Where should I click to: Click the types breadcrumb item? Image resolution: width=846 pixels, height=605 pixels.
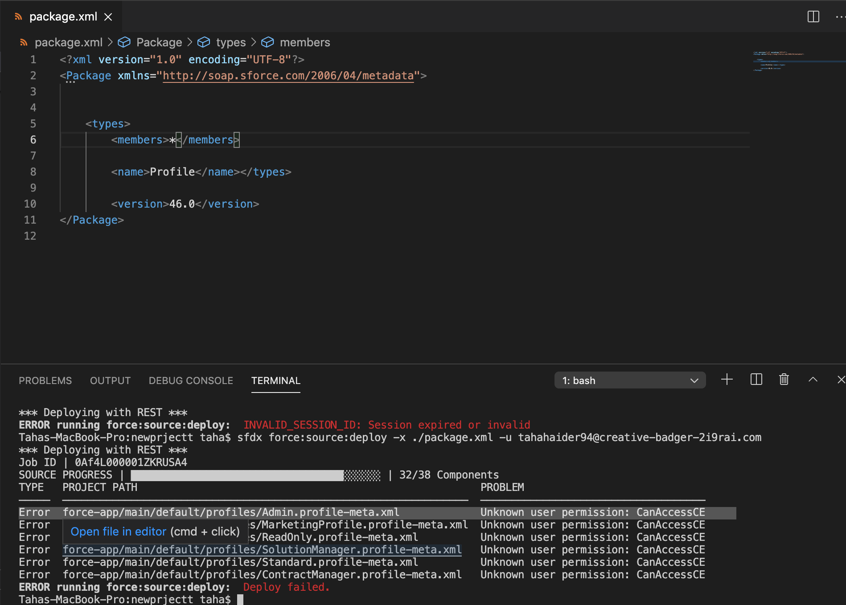tap(231, 42)
